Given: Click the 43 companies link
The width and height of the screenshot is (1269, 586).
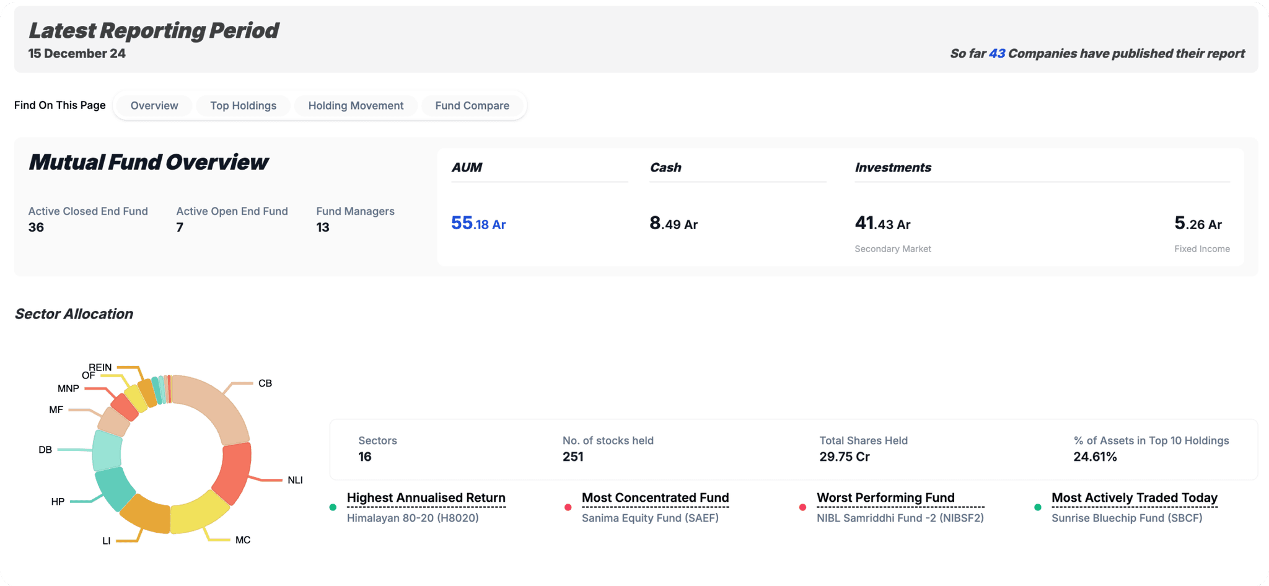Looking at the screenshot, I should (x=996, y=53).
